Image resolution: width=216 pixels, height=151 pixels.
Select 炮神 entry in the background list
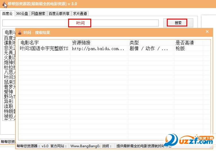point(9,62)
